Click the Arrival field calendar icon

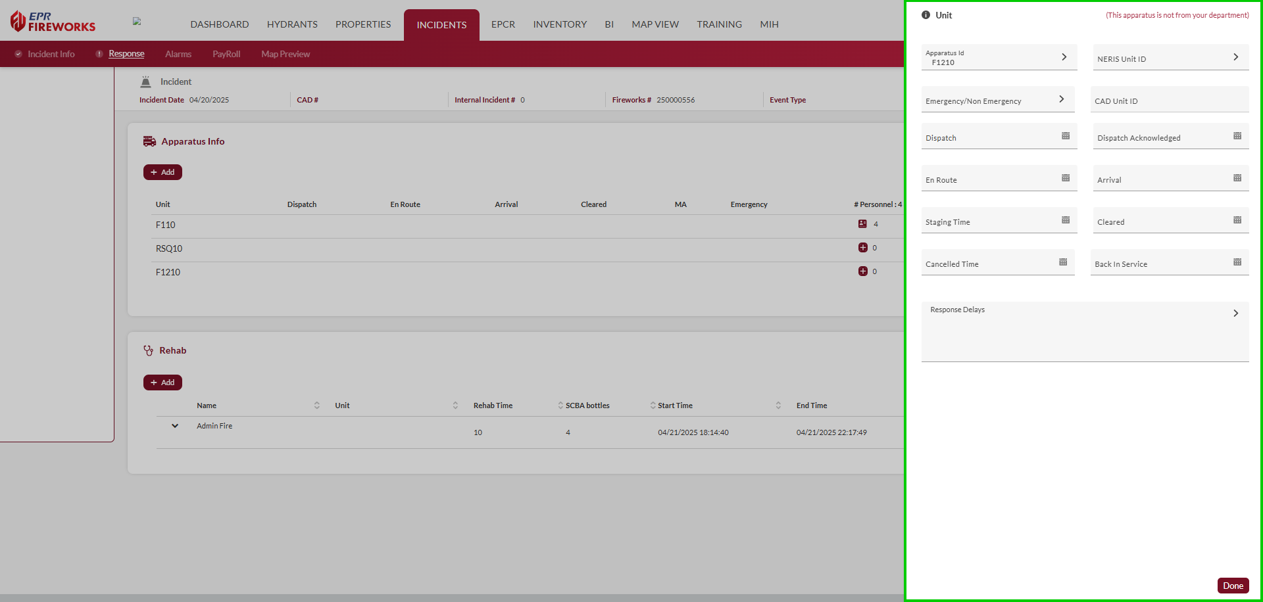[x=1237, y=178]
